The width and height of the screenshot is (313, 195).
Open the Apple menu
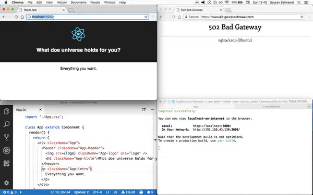[x=6, y=3]
